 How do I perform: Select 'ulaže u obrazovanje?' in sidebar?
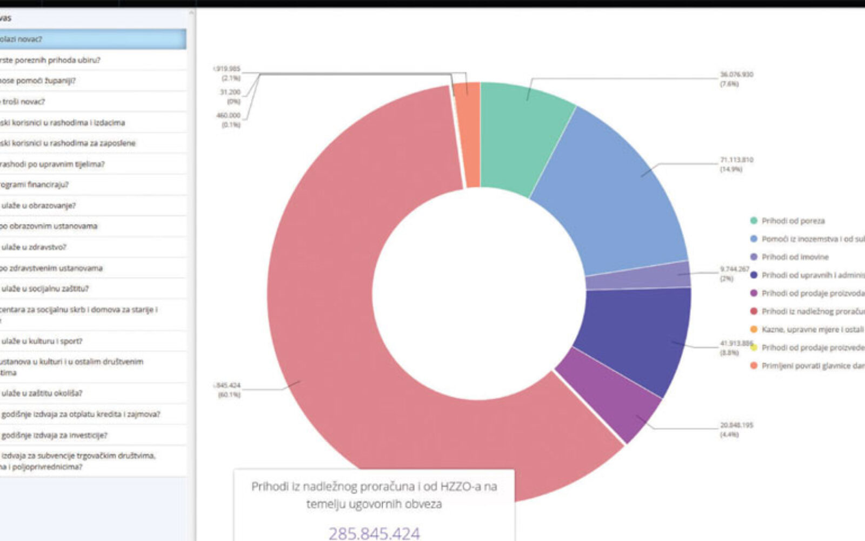(x=92, y=206)
